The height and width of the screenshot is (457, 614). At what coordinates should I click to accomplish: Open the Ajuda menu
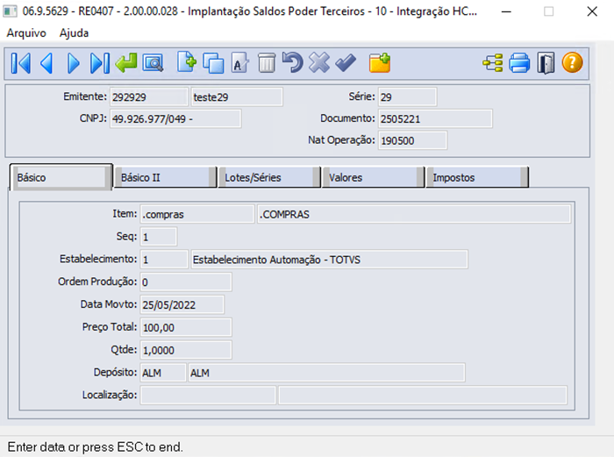point(74,33)
